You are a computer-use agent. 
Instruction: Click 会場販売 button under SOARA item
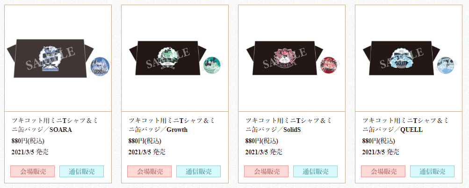[33, 172]
